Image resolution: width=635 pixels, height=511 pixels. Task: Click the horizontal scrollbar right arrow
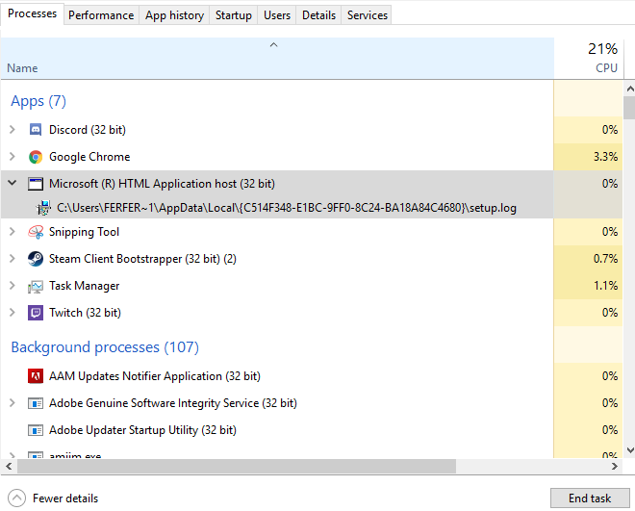click(615, 467)
